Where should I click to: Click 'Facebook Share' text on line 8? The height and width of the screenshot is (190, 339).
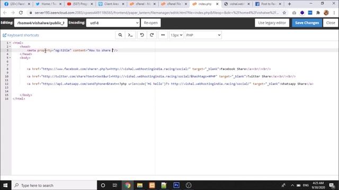click(233, 69)
